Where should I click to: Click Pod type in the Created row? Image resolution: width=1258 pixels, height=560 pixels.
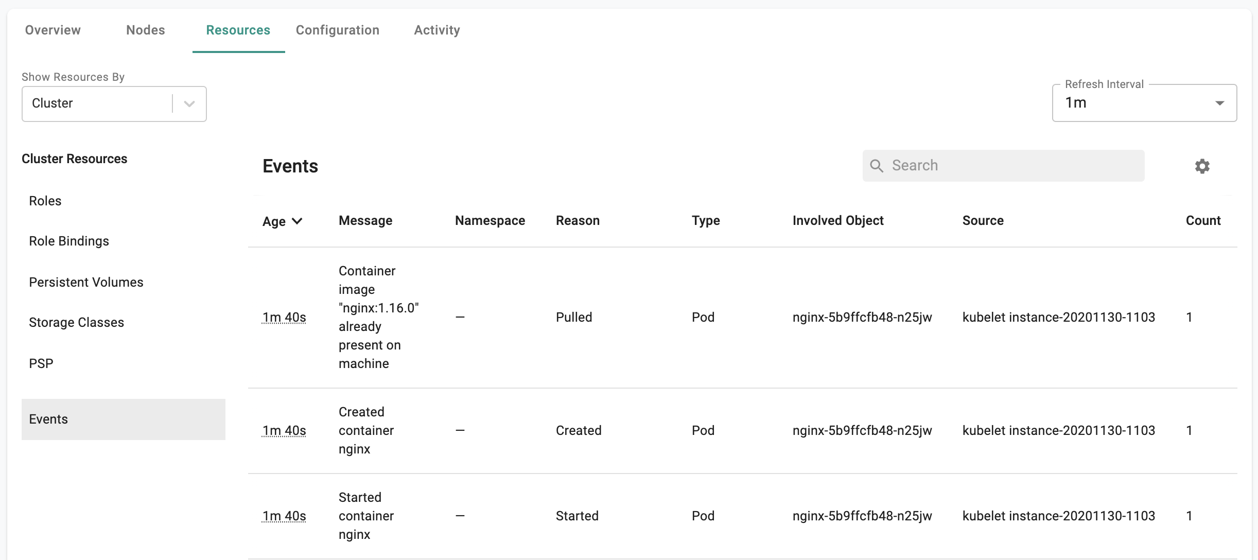click(x=703, y=430)
